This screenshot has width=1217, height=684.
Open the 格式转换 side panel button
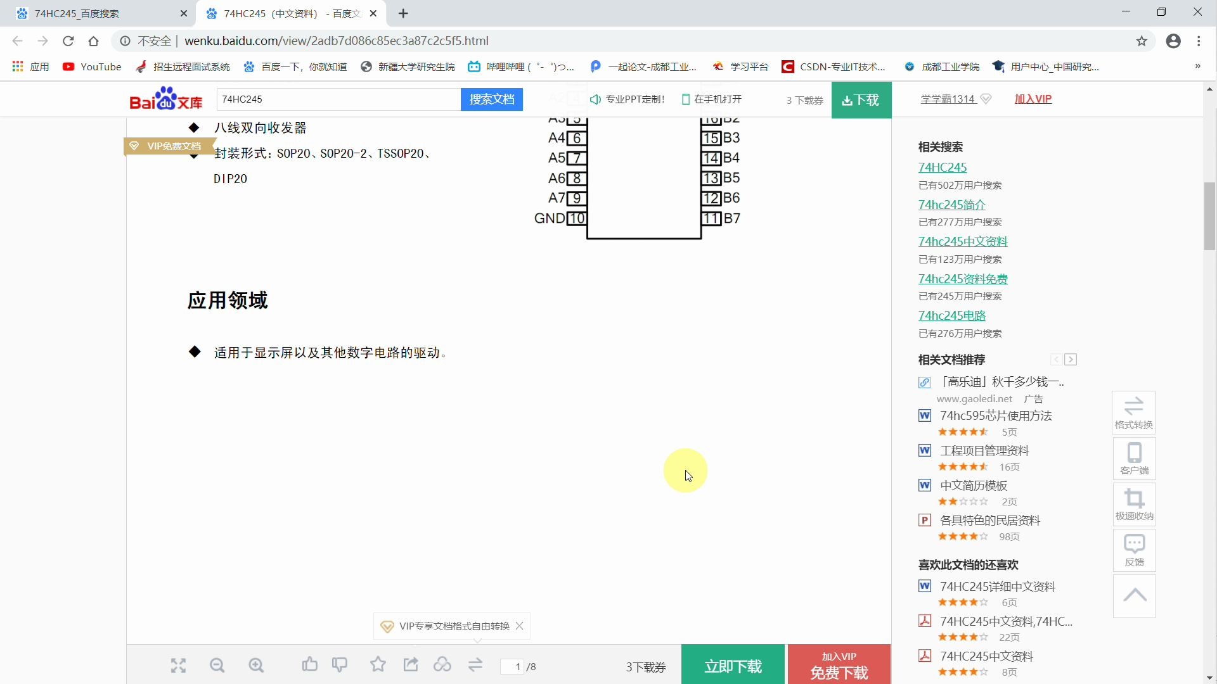pos(1134,412)
